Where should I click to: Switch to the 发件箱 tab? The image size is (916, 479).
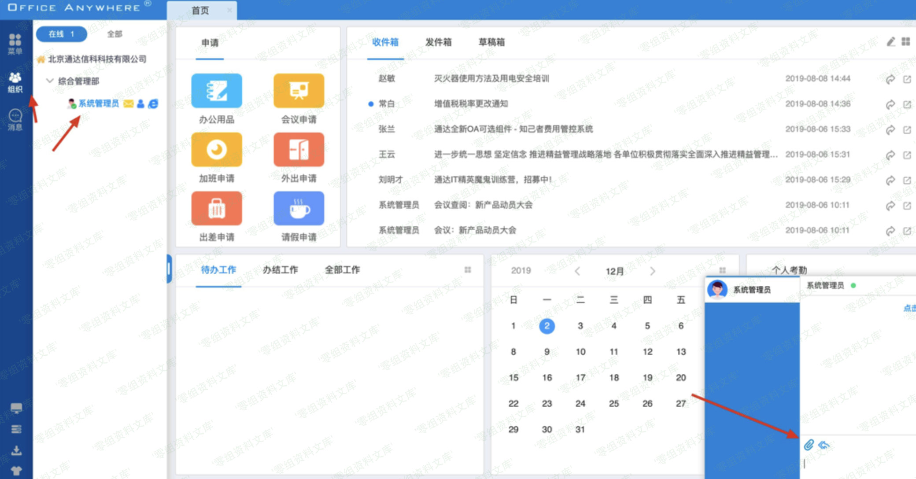438,42
